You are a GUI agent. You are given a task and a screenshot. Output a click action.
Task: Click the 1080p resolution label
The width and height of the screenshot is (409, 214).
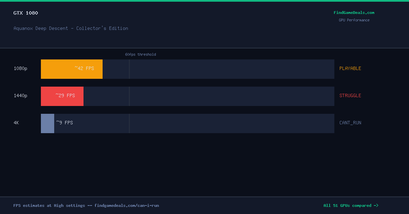pyautogui.click(x=20, y=68)
